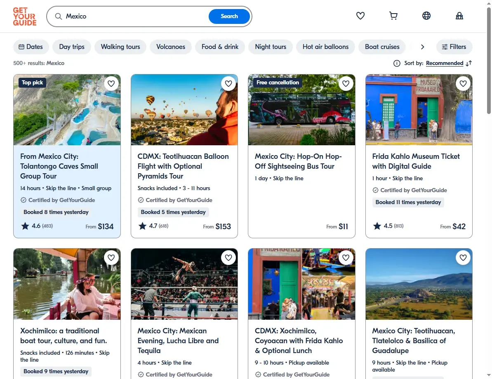Click the hot air balloons thumbnail image
Viewport: 492px width, 379px height.
coord(184,110)
